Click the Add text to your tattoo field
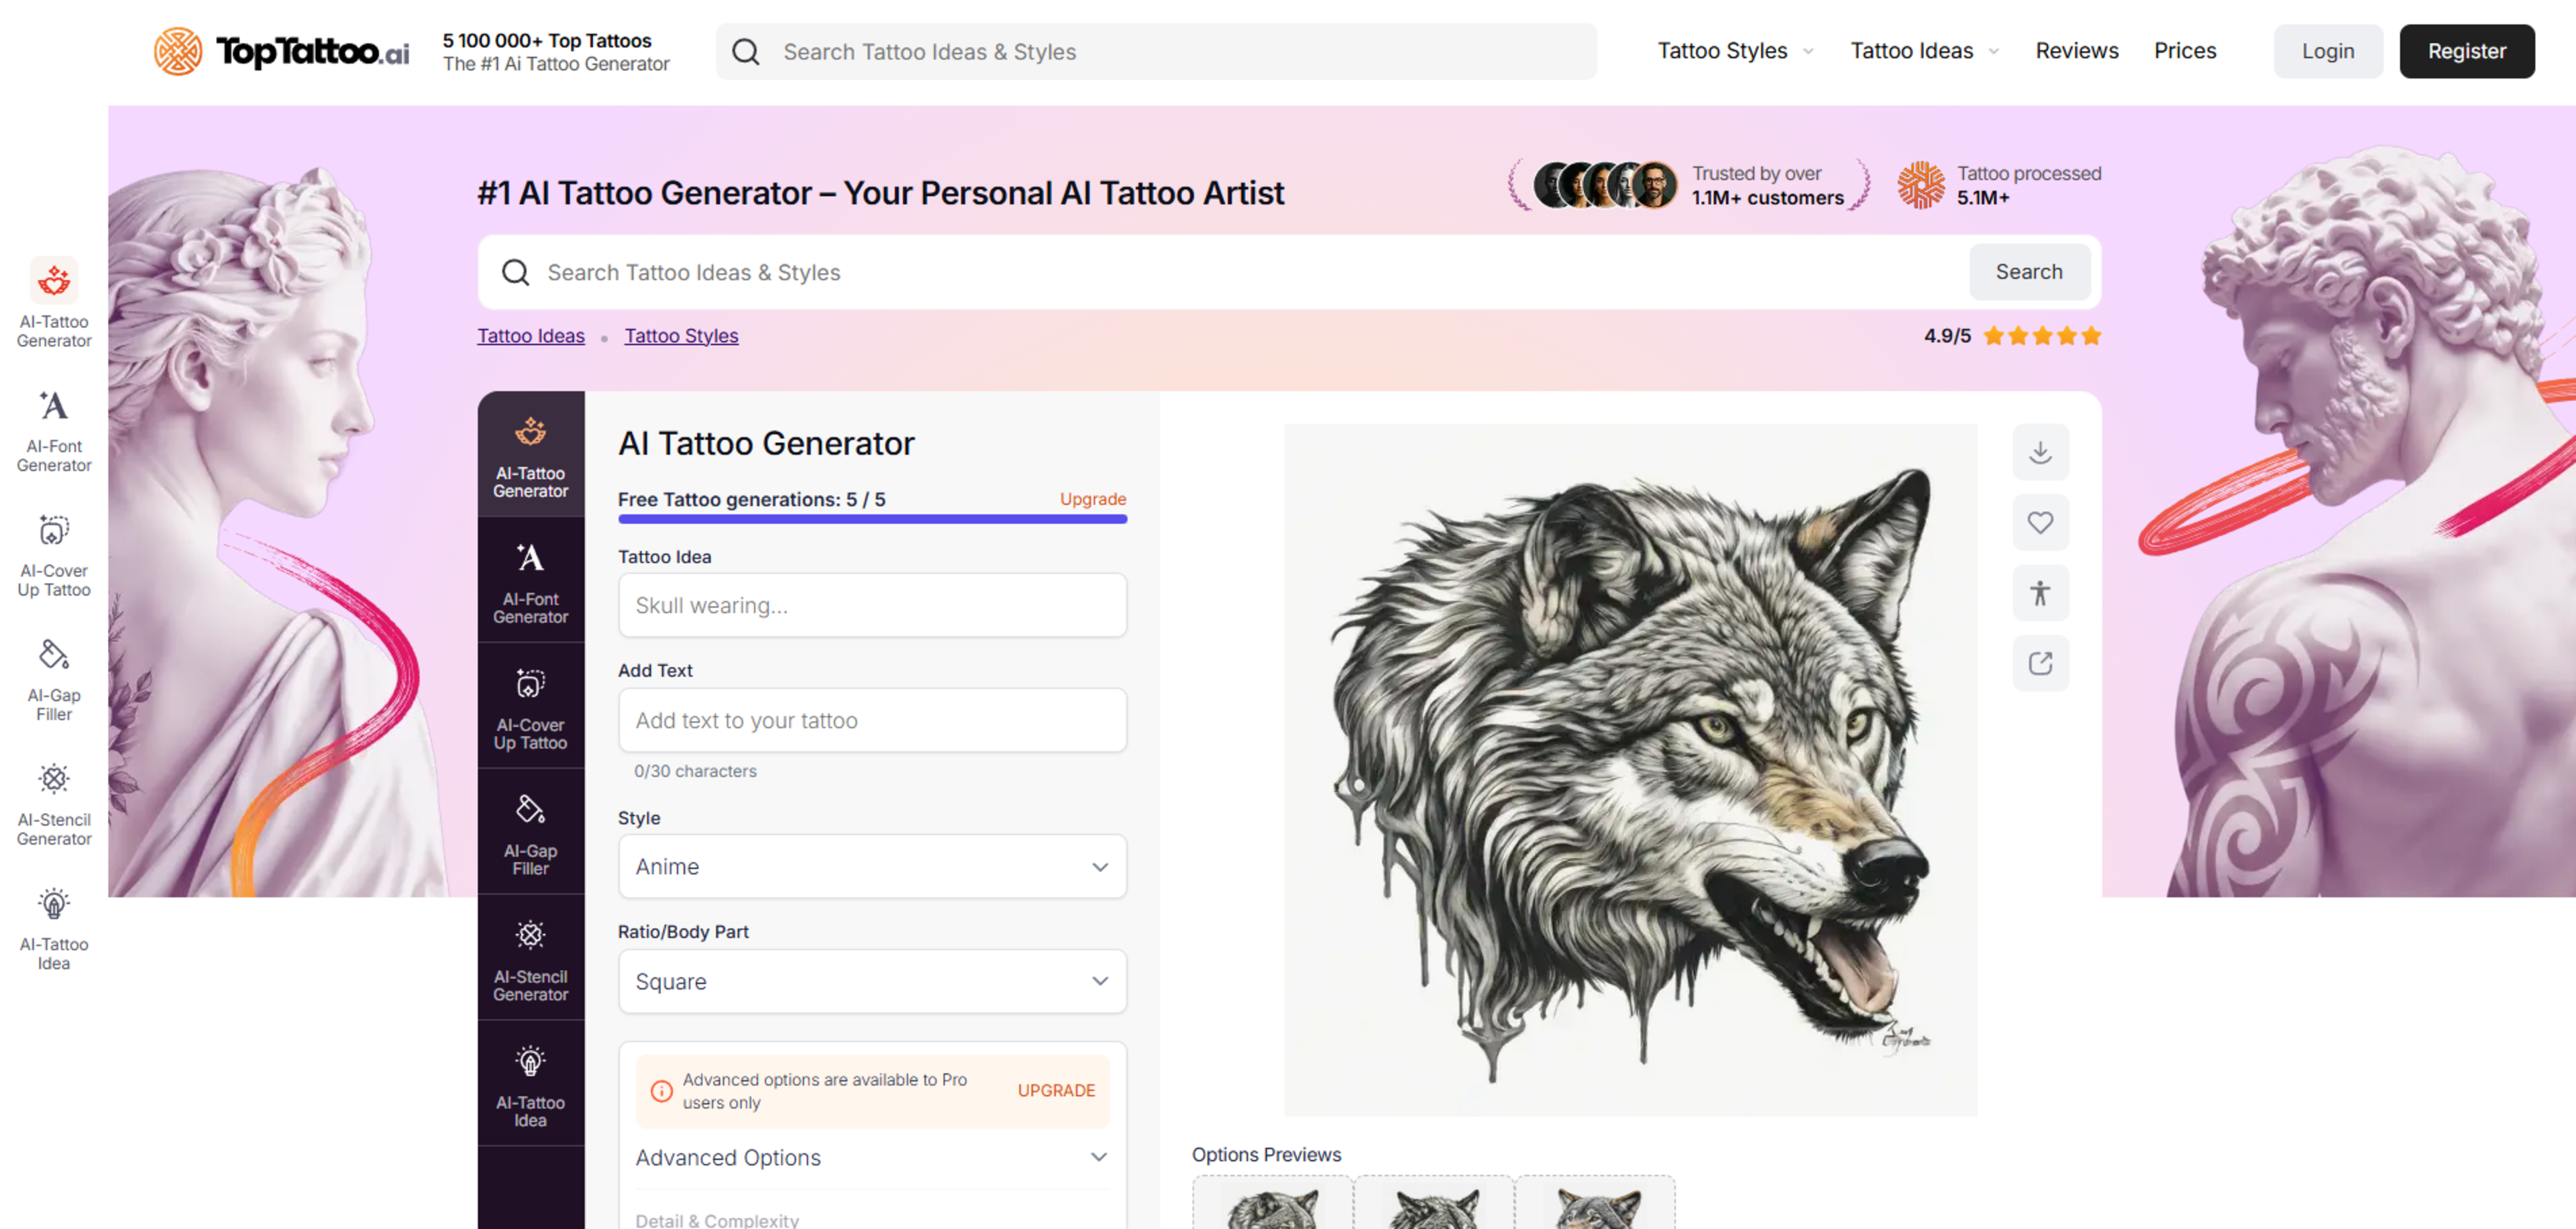 pyautogui.click(x=872, y=720)
